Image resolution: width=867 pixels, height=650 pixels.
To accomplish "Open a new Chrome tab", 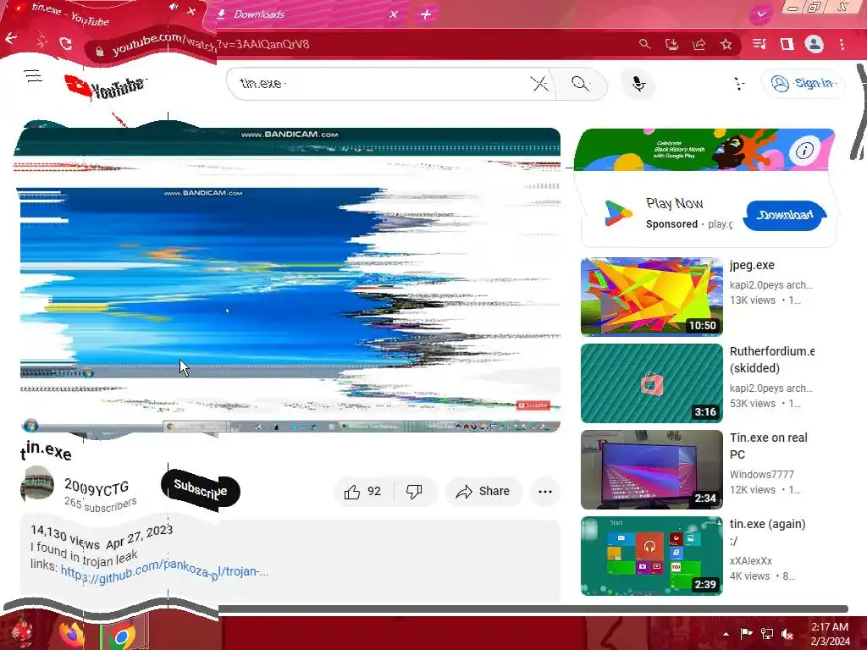I will 426,14.
